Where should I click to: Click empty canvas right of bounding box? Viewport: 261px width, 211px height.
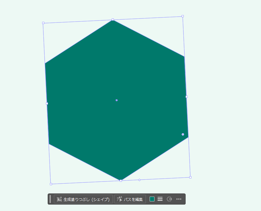[225, 92]
